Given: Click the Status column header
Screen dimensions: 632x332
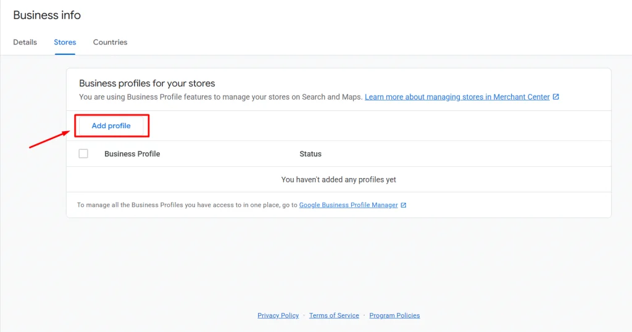Looking at the screenshot, I should [310, 154].
